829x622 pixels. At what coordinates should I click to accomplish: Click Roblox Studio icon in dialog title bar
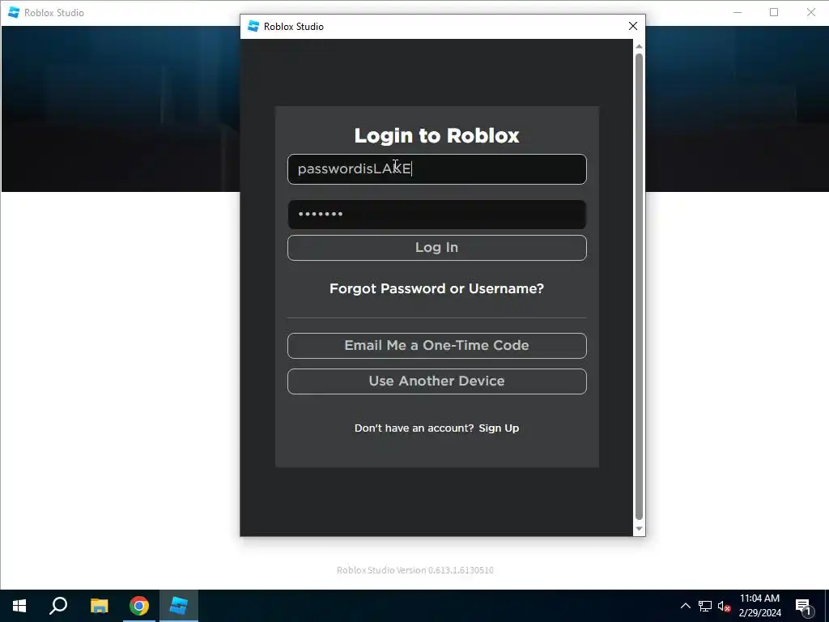[253, 26]
